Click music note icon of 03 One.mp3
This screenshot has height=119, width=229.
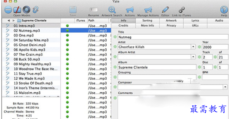point(8,35)
